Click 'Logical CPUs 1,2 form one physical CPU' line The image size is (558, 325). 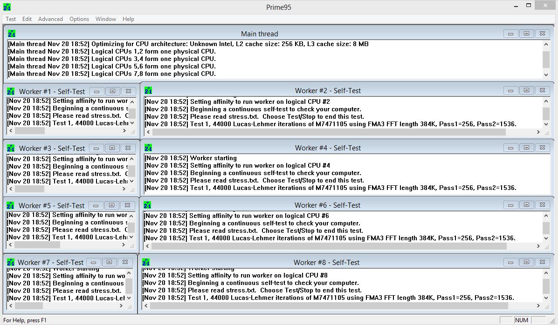coord(112,51)
